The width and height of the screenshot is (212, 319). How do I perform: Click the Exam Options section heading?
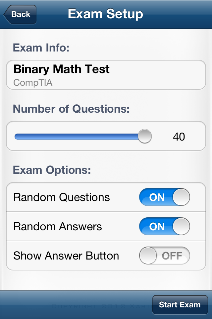coord(52,170)
